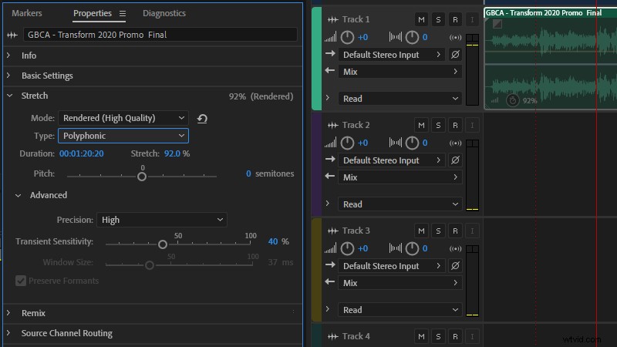Open the stretch Type dropdown
The height and width of the screenshot is (347, 617).
123,136
